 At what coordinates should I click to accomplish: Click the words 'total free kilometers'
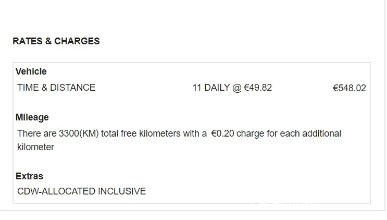[x=141, y=133]
